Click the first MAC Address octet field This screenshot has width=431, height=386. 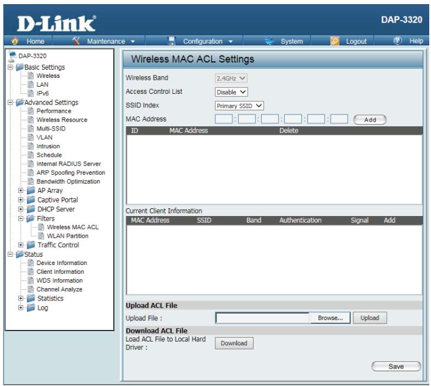223,119
